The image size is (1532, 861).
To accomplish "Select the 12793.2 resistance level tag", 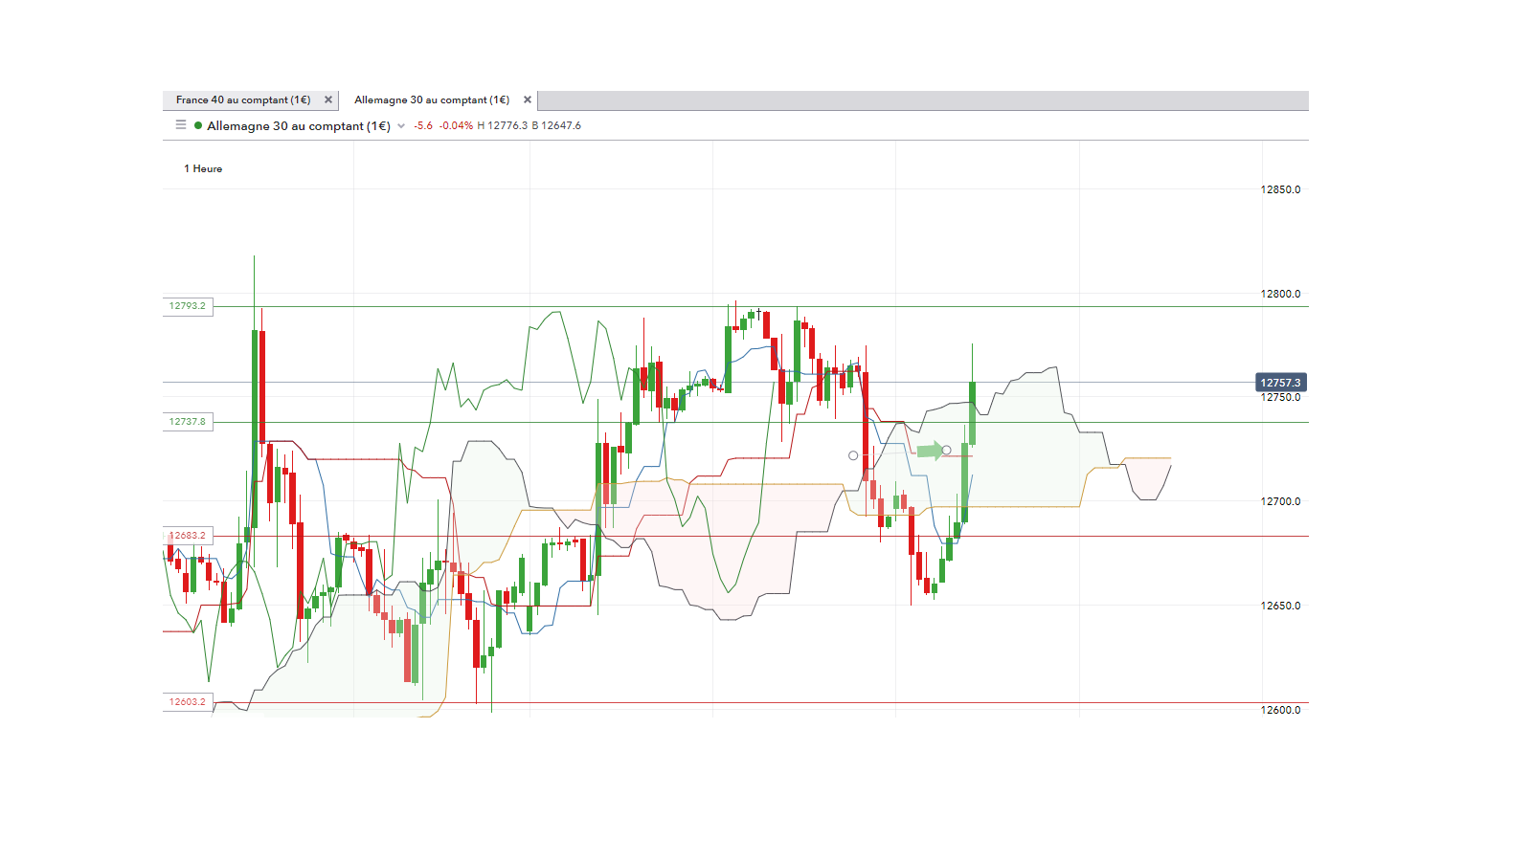I will (188, 306).
